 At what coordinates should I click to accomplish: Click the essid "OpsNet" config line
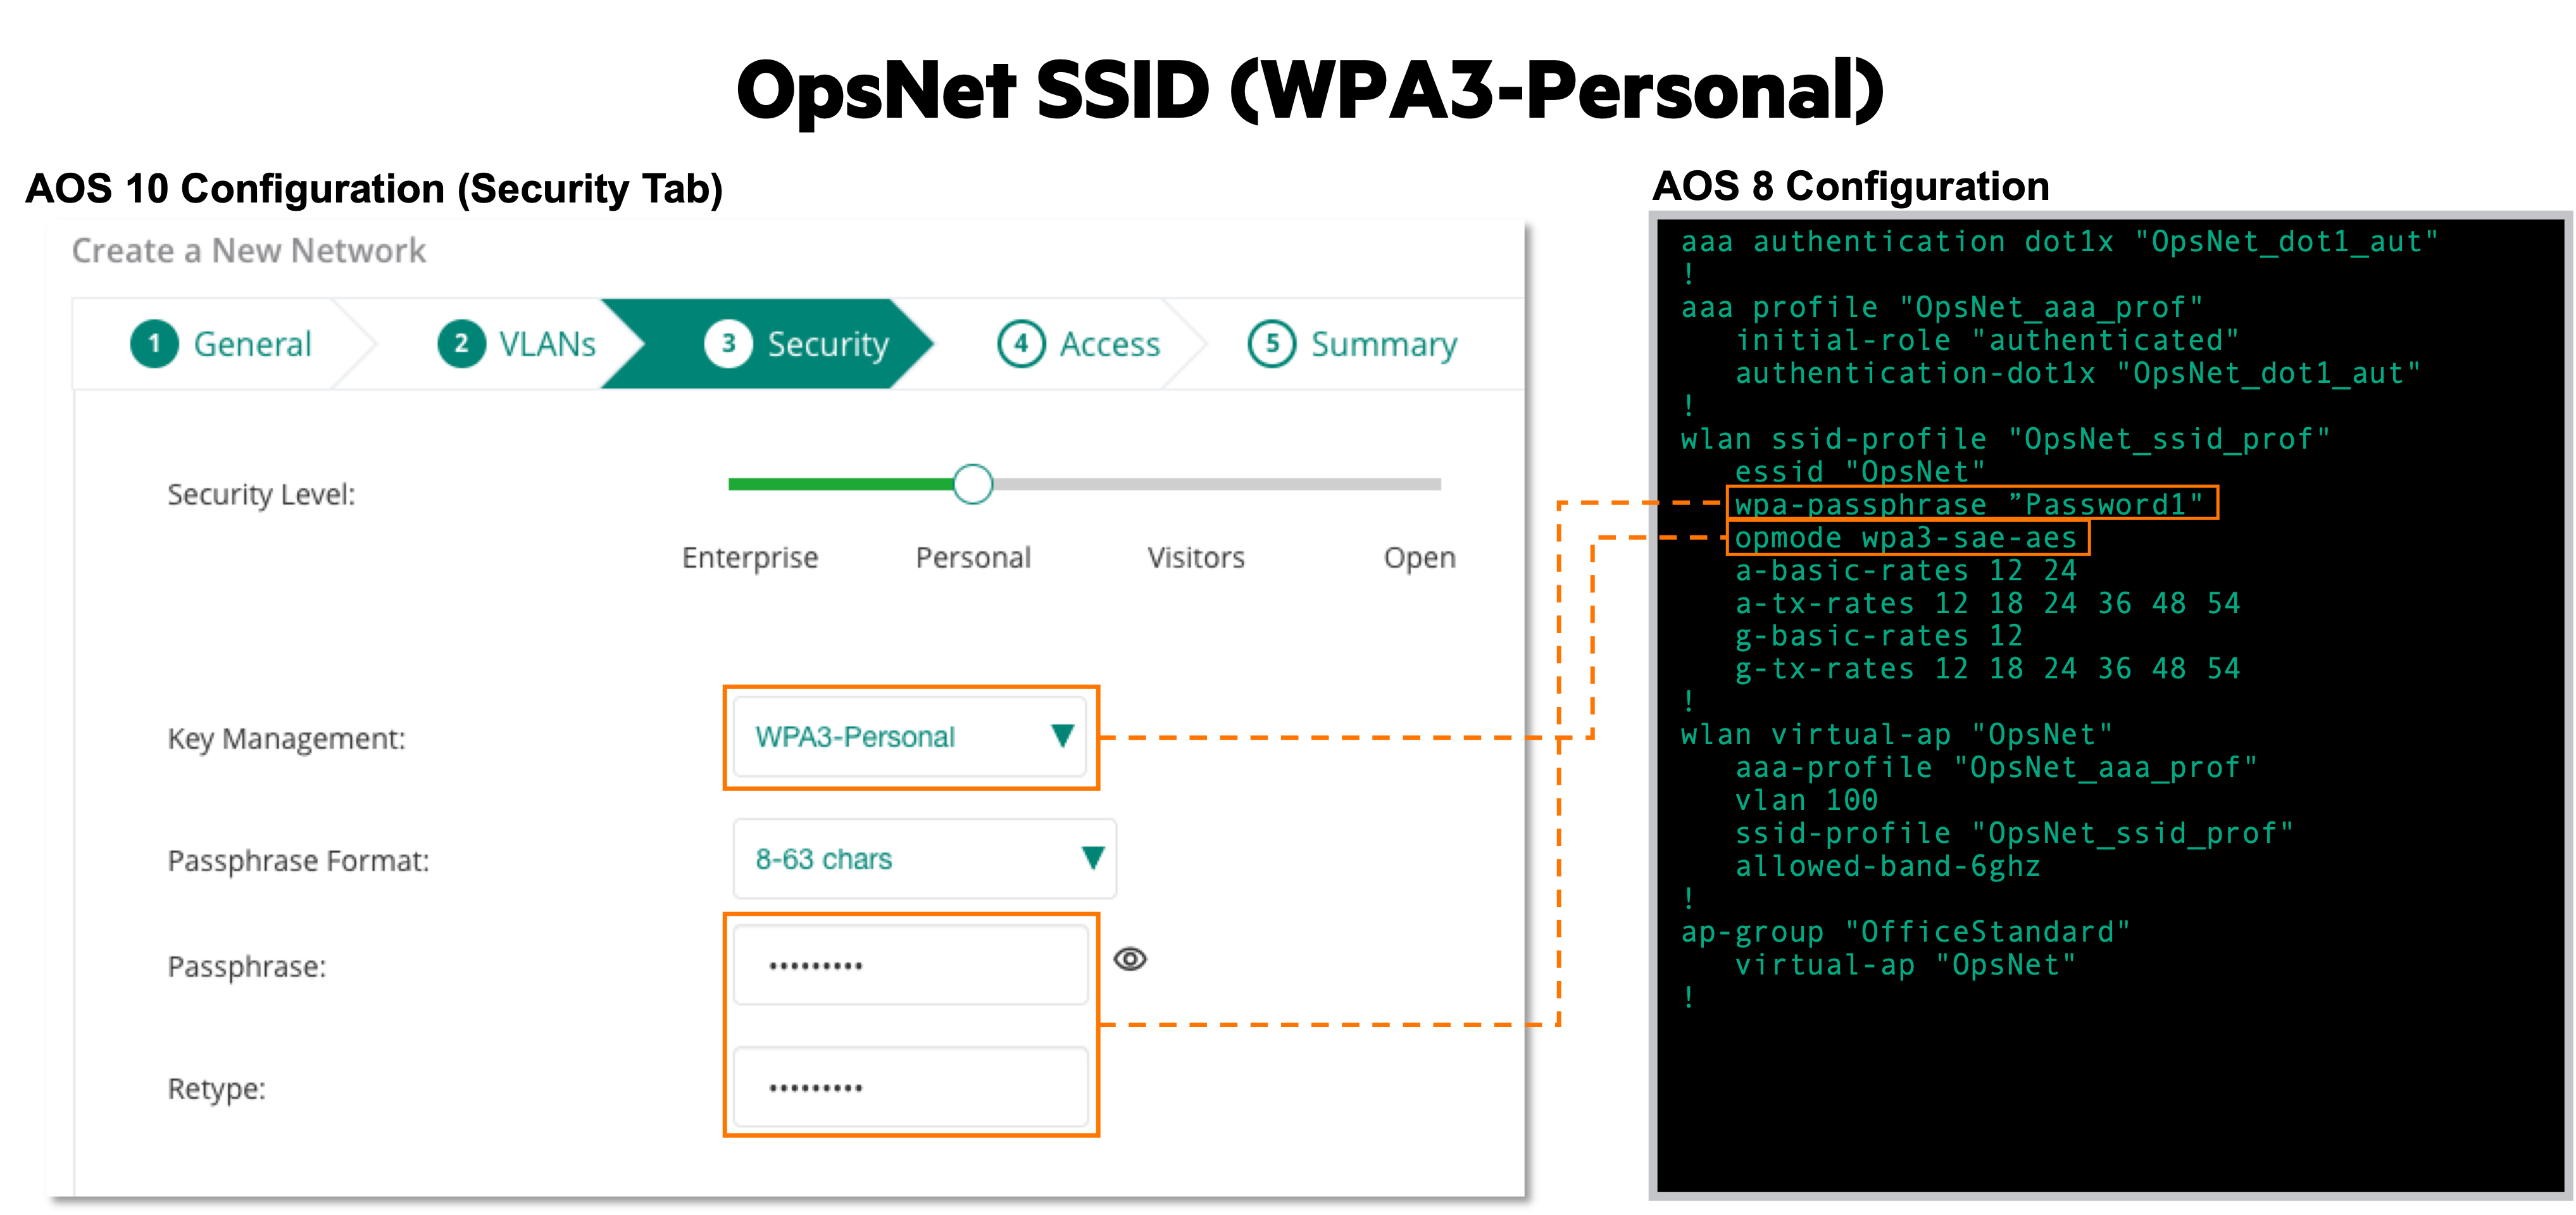point(1860,471)
